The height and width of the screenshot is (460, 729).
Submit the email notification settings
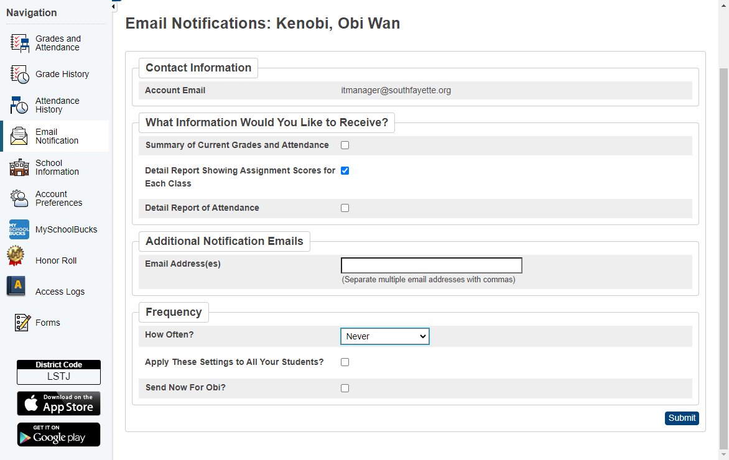682,418
